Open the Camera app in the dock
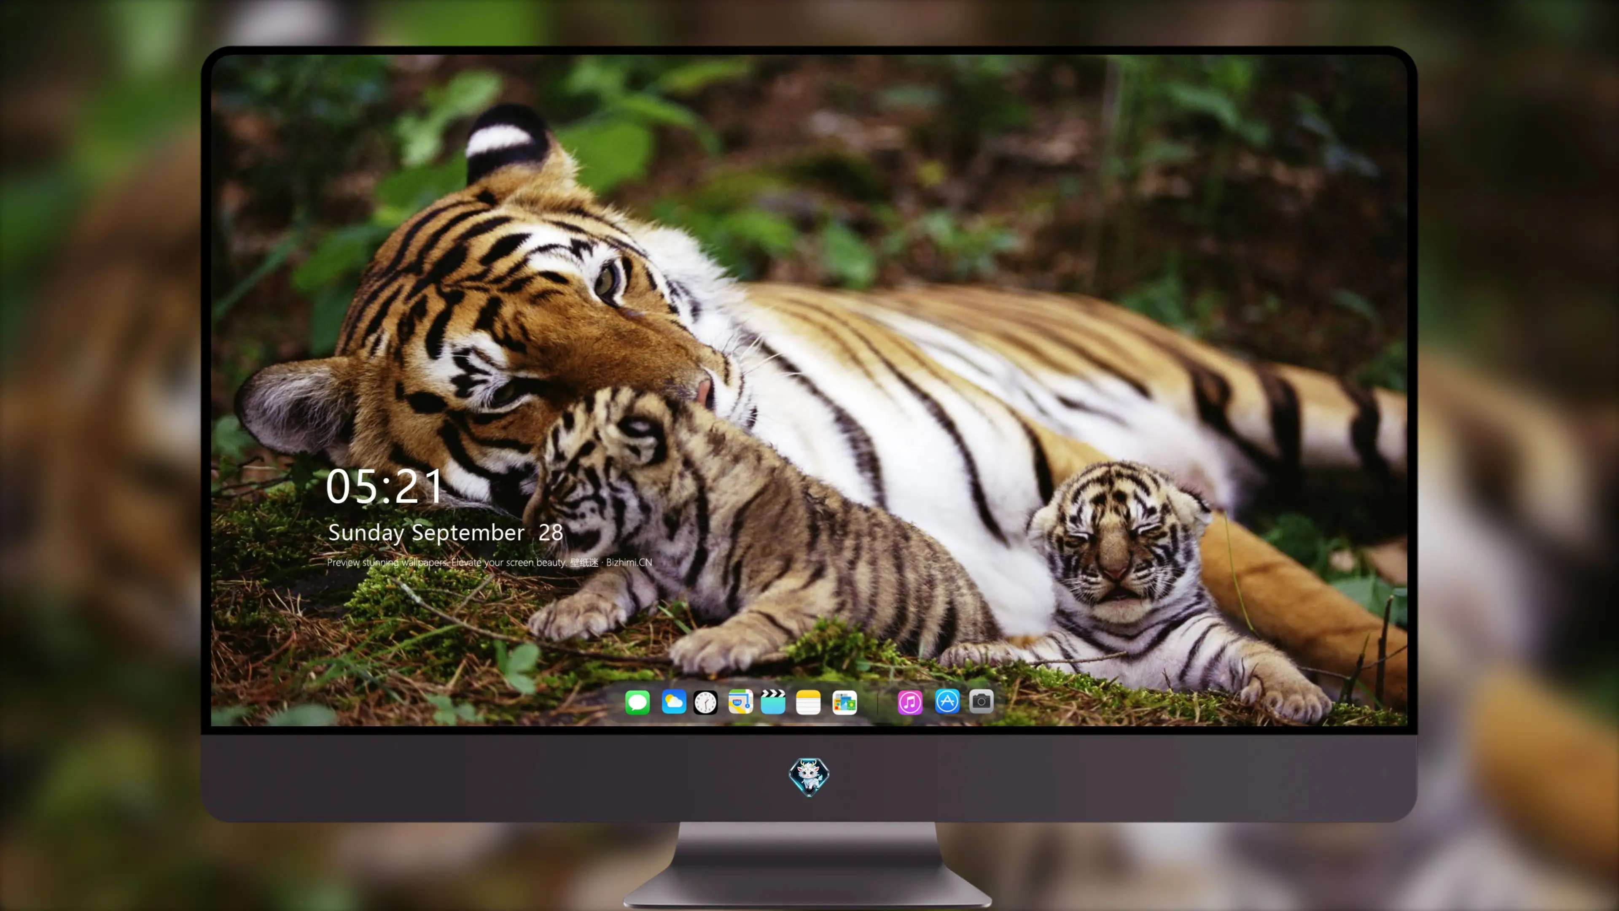 (981, 702)
